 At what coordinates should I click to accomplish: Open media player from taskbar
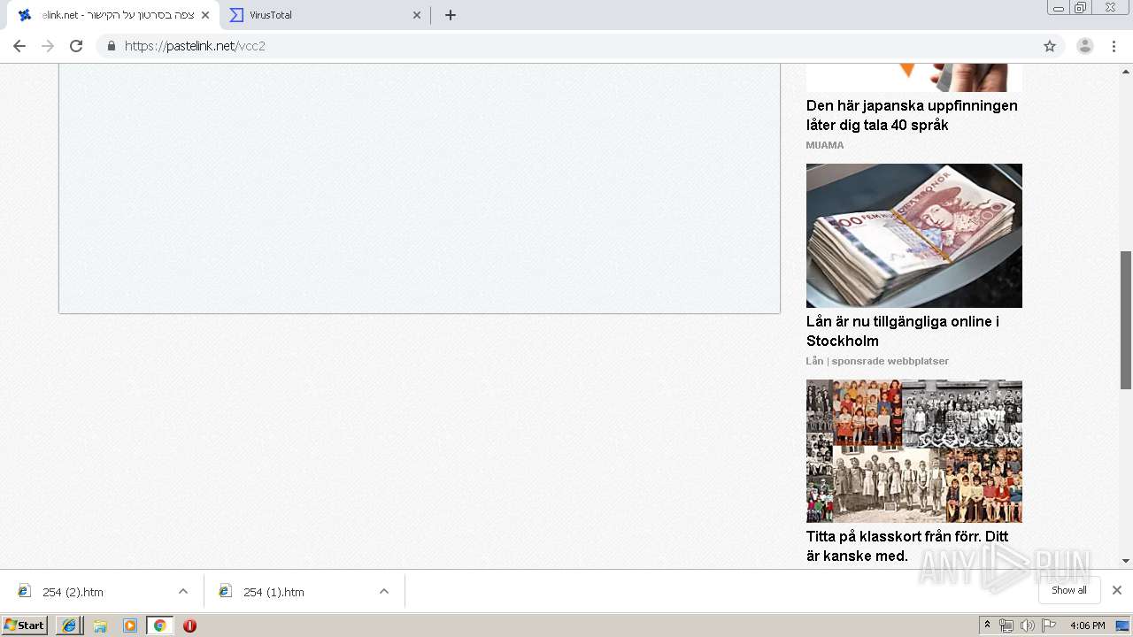coord(130,625)
